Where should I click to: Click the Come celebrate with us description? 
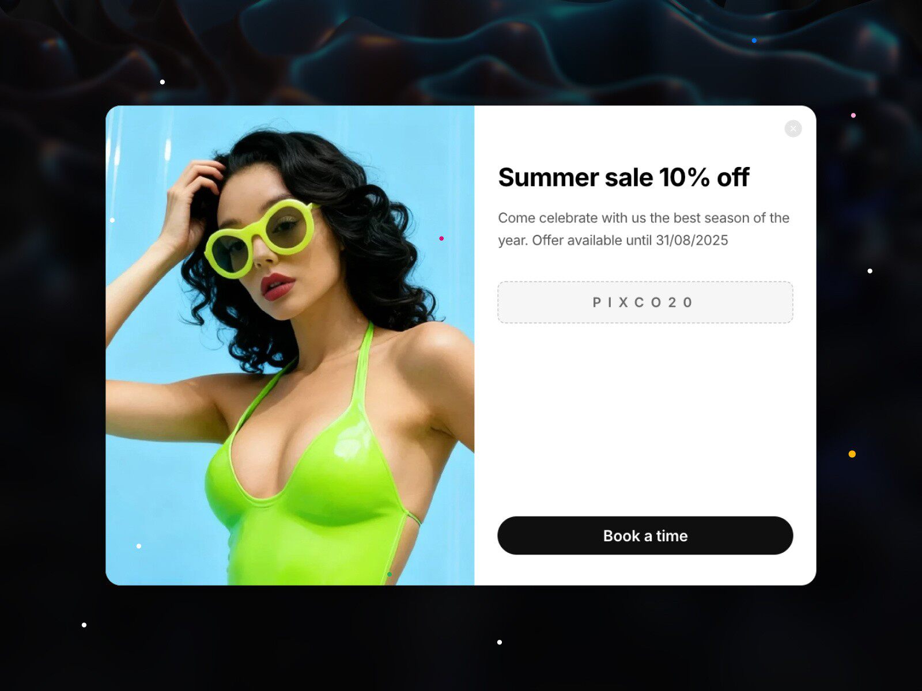click(644, 229)
